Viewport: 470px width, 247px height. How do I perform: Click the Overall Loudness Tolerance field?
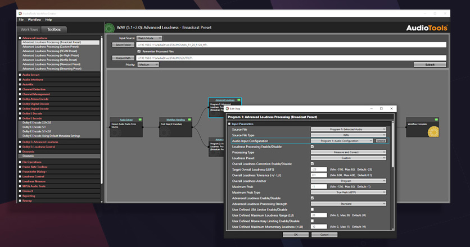click(x=319, y=175)
